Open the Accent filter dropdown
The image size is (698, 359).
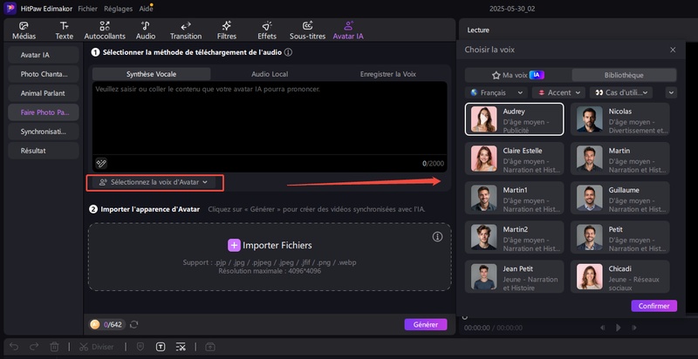(x=558, y=92)
